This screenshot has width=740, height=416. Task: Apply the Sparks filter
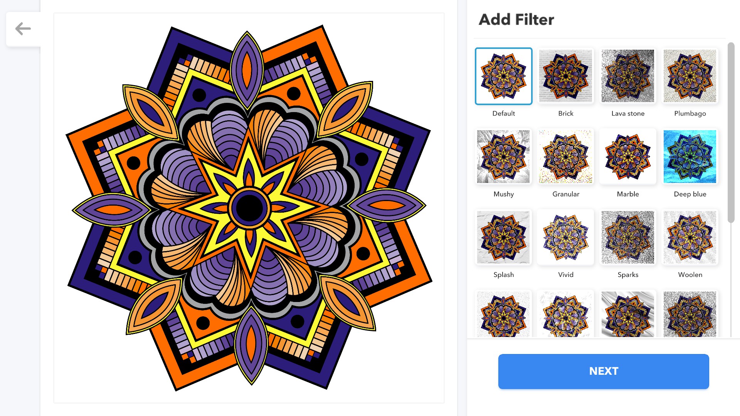pos(628,237)
